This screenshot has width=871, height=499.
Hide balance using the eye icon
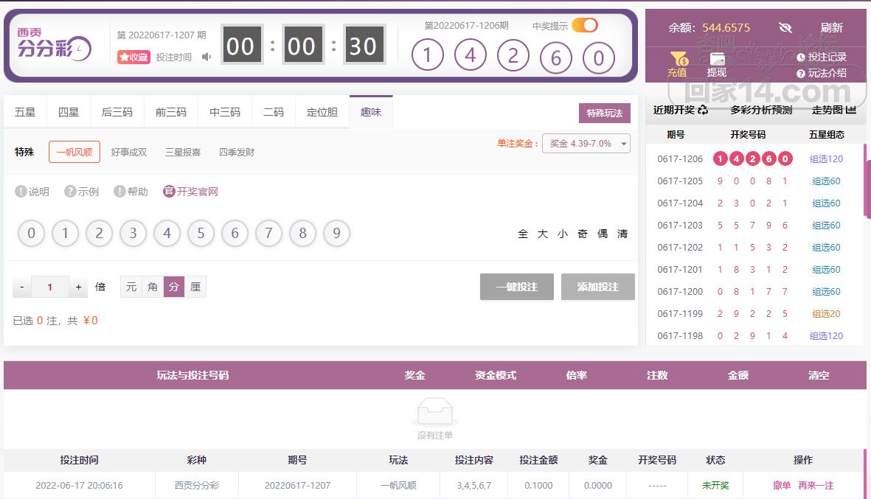point(785,28)
